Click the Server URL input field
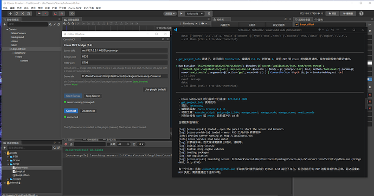374x196 pixels. (125, 50)
